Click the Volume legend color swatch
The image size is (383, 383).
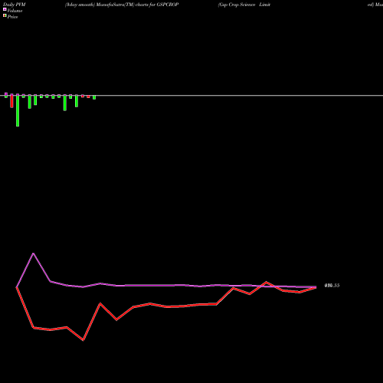click(x=5, y=9)
